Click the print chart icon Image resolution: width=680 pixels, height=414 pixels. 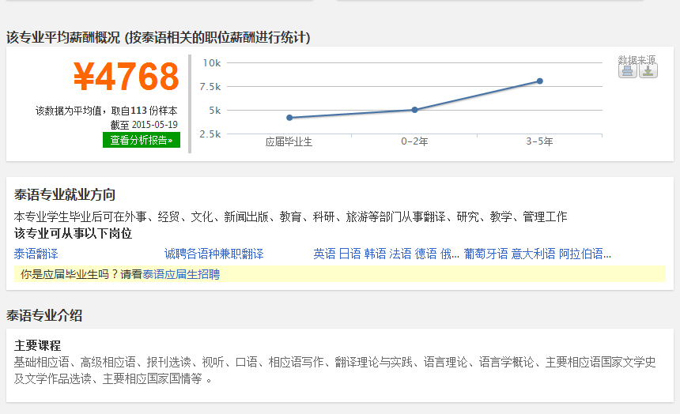point(627,71)
